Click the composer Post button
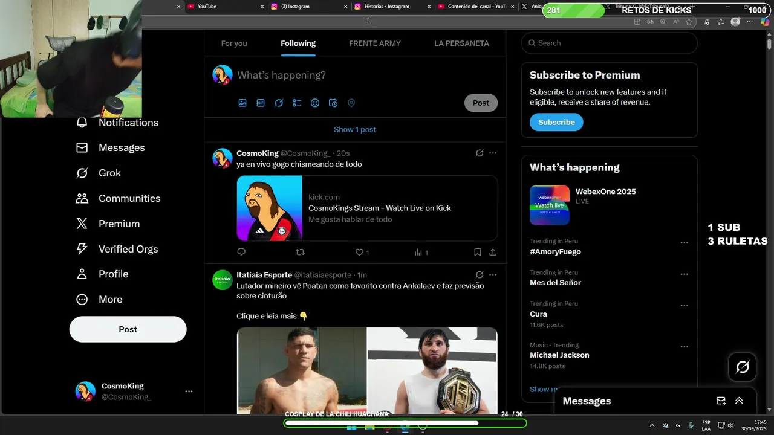774x435 pixels. pyautogui.click(x=481, y=103)
